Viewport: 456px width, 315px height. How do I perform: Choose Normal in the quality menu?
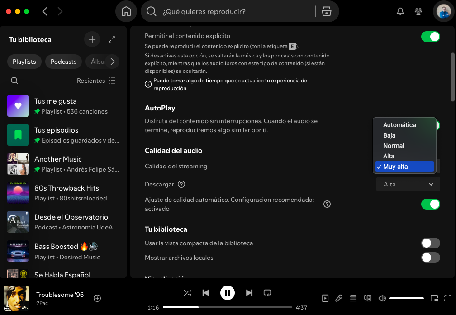point(394,146)
